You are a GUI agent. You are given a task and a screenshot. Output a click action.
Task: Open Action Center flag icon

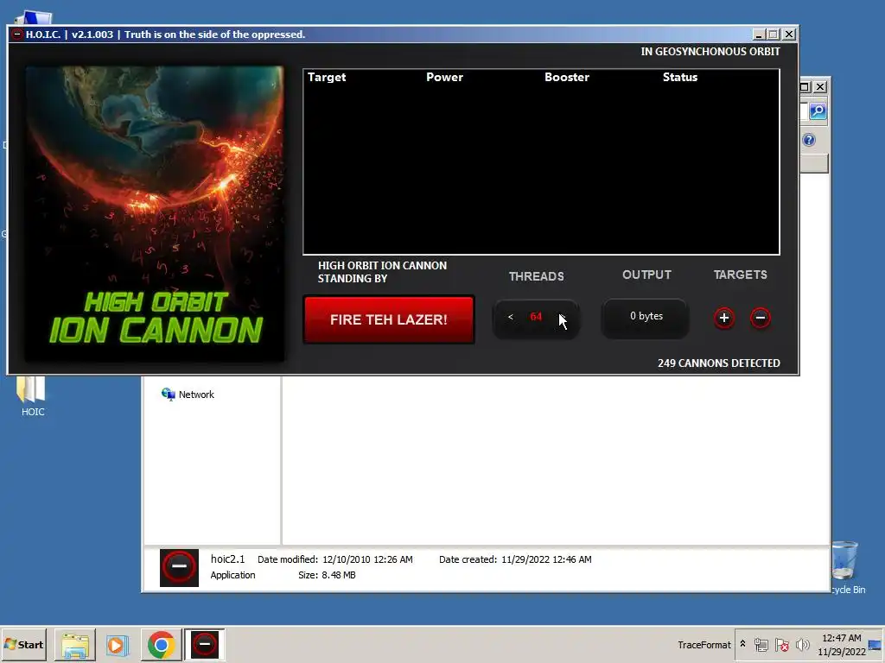781,644
